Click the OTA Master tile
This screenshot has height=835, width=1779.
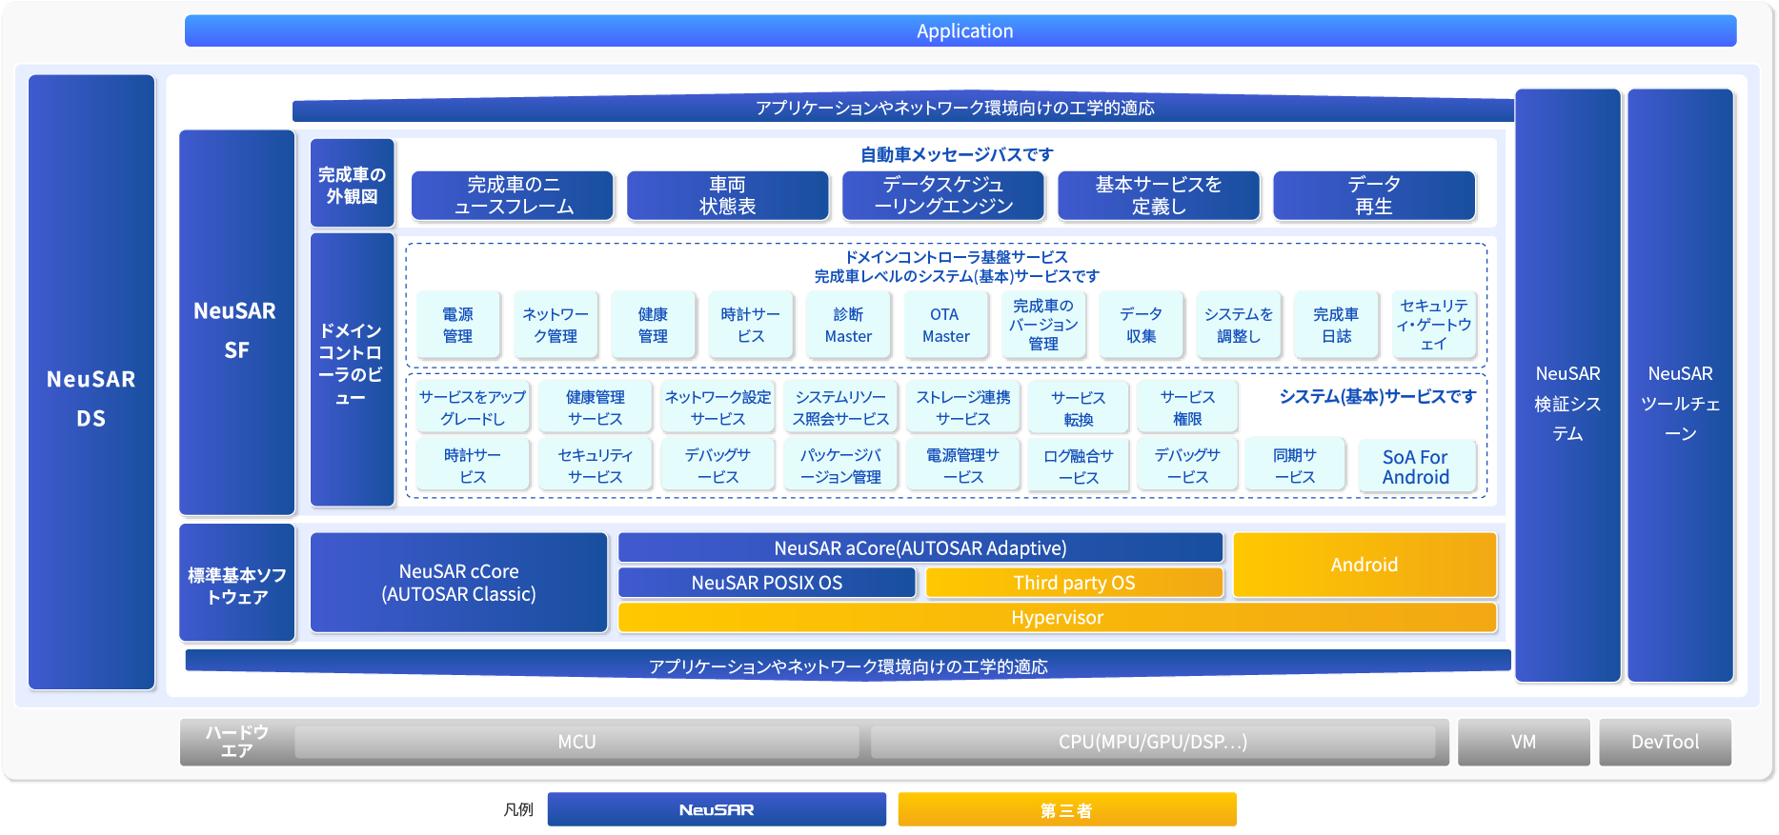[x=945, y=325]
